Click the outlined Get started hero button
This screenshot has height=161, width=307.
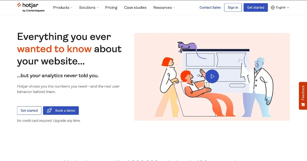[x=29, y=110]
